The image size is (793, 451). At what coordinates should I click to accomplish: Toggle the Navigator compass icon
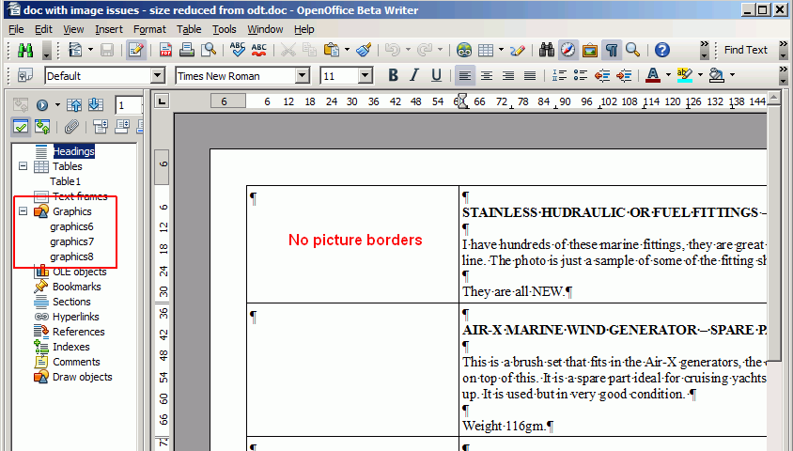coord(568,50)
